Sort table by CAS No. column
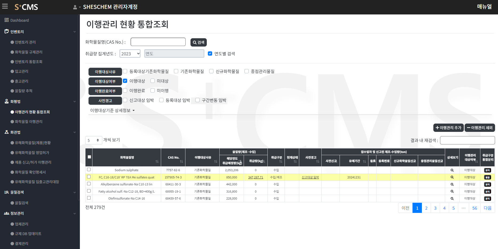Screen dimensions: 498x249 click(181, 162)
